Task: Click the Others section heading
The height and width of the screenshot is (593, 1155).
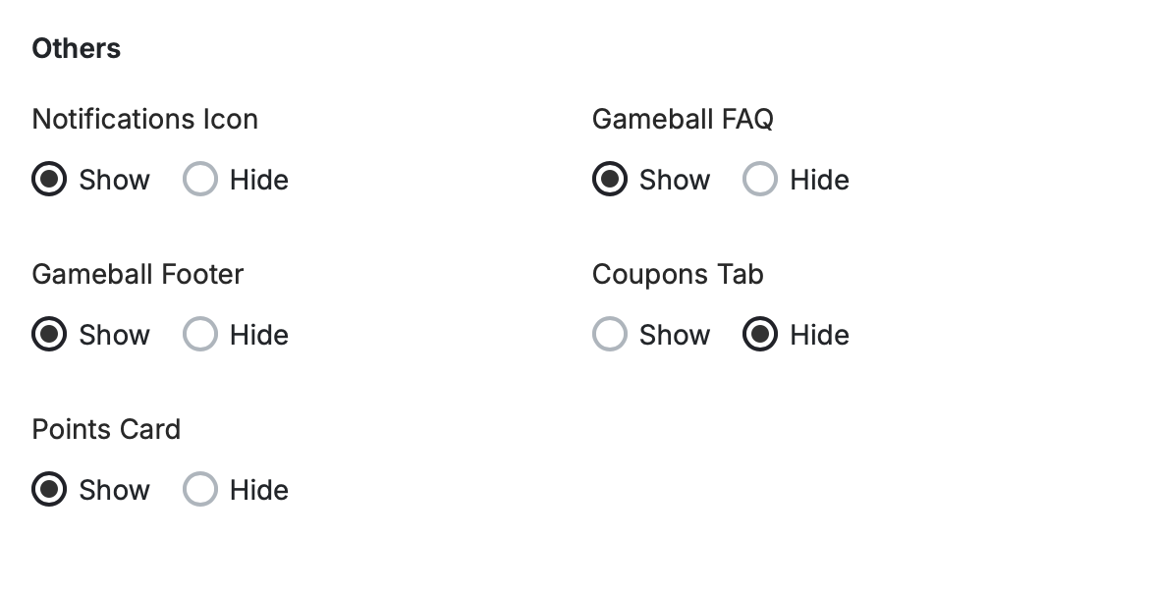Action: point(76,47)
